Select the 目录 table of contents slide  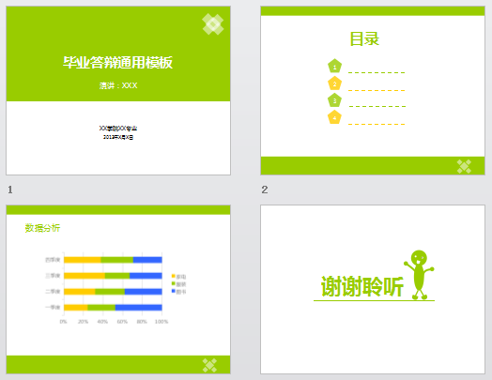tap(373, 90)
